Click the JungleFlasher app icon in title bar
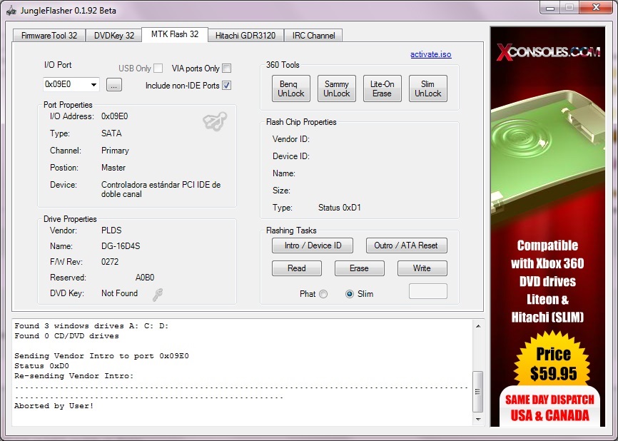 (11, 10)
